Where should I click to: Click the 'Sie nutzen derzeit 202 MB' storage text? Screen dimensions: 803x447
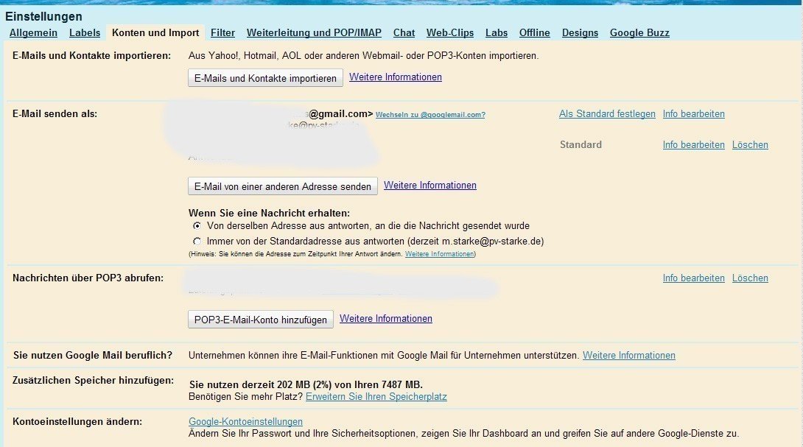(306, 384)
